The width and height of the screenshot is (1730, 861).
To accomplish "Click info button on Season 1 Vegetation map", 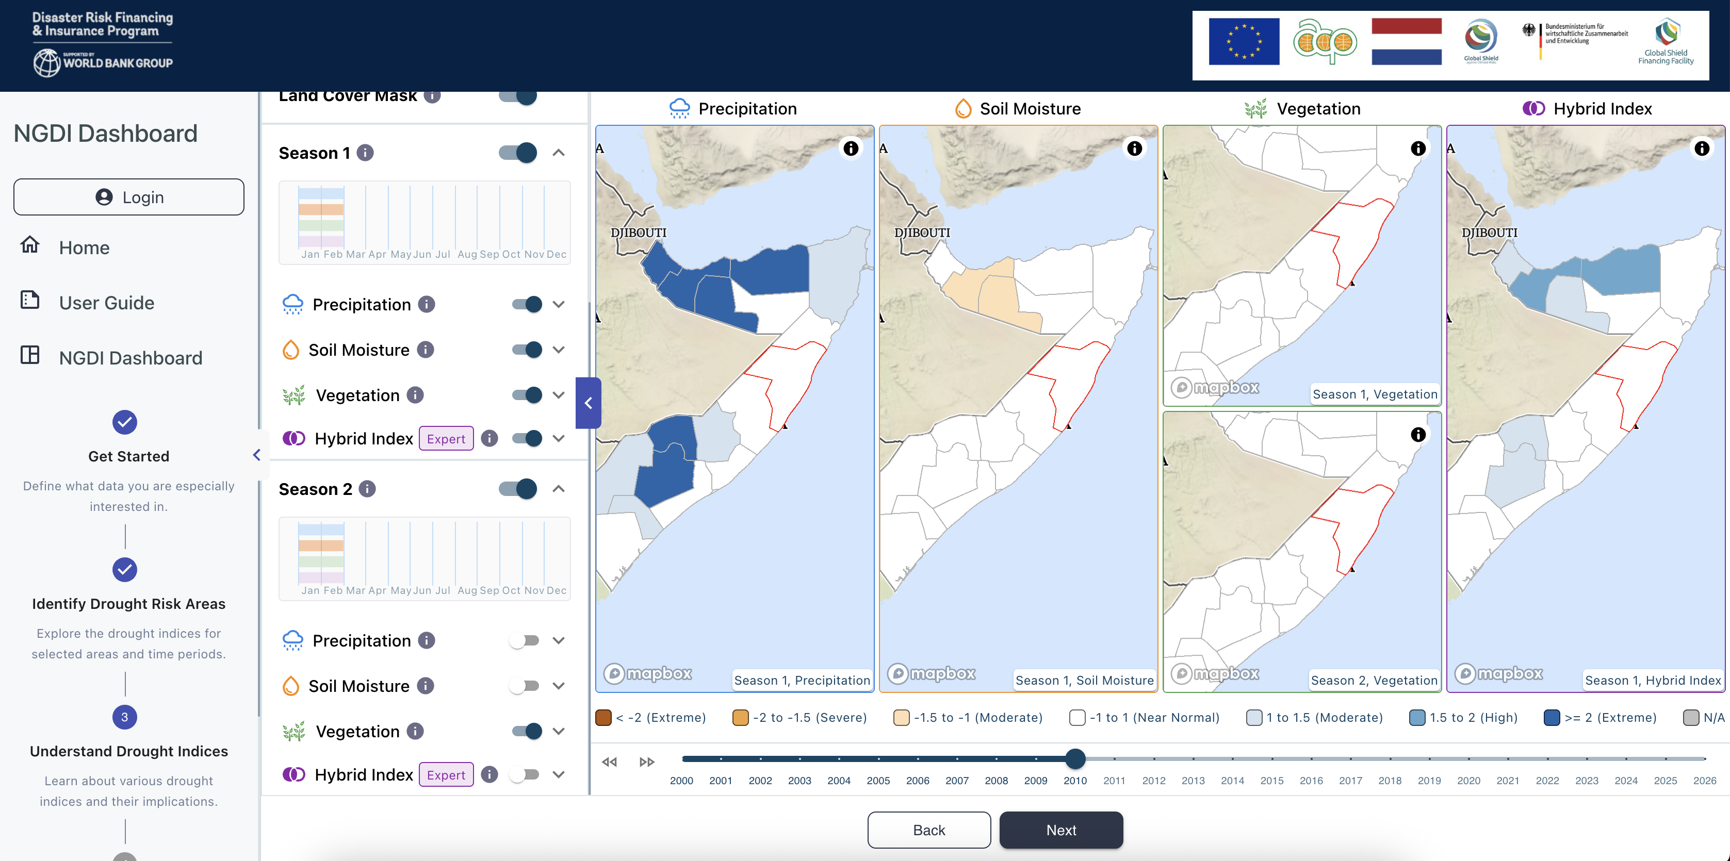I will click(1418, 148).
